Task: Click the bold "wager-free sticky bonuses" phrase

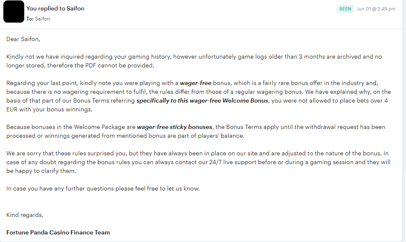Action: (174, 127)
